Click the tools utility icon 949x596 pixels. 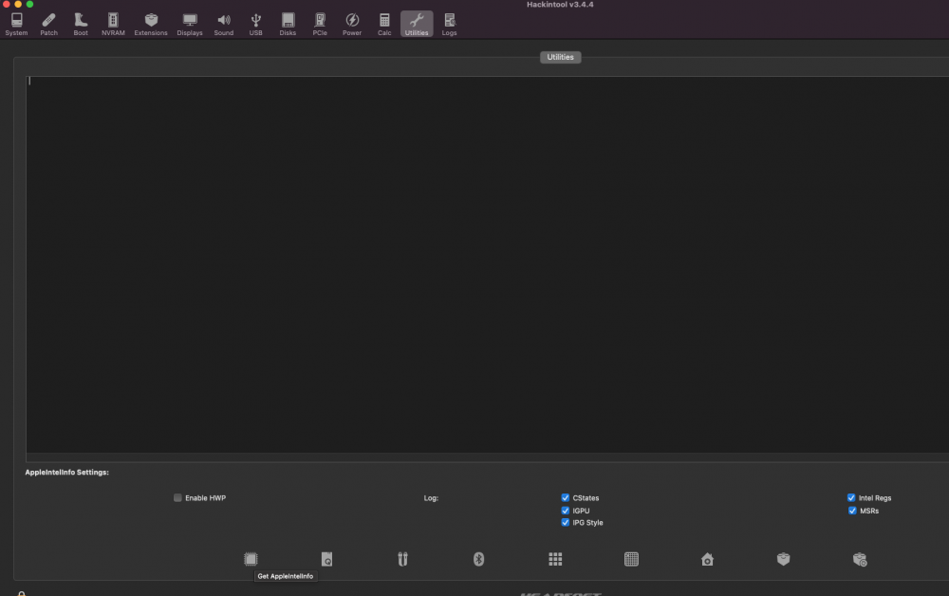tap(402, 559)
